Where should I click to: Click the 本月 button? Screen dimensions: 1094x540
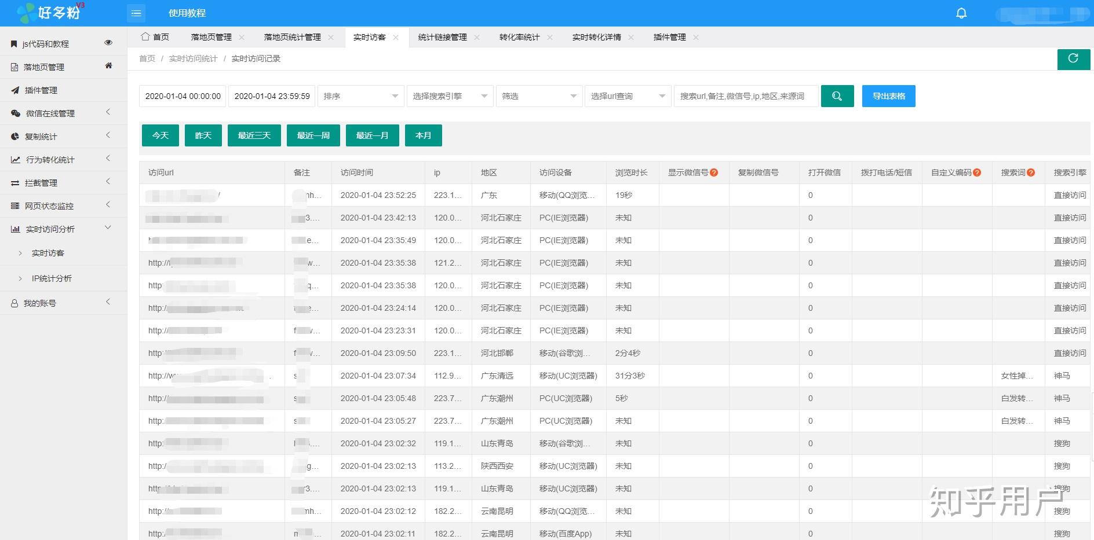424,135
